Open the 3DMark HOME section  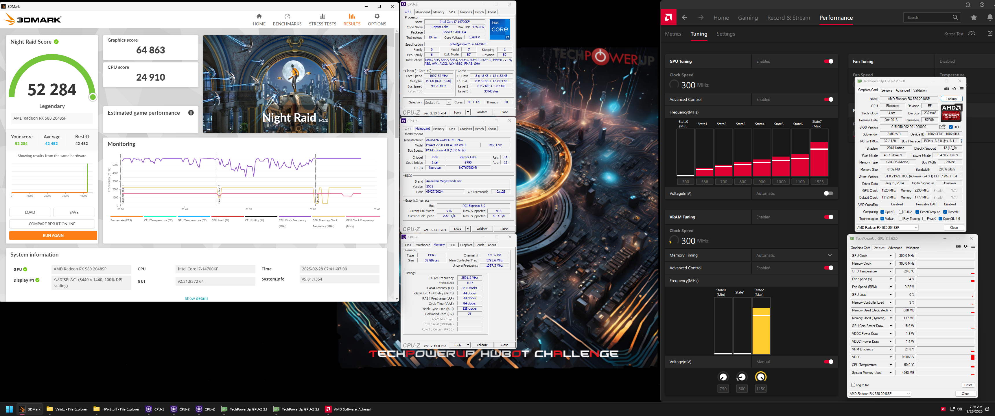point(259,20)
